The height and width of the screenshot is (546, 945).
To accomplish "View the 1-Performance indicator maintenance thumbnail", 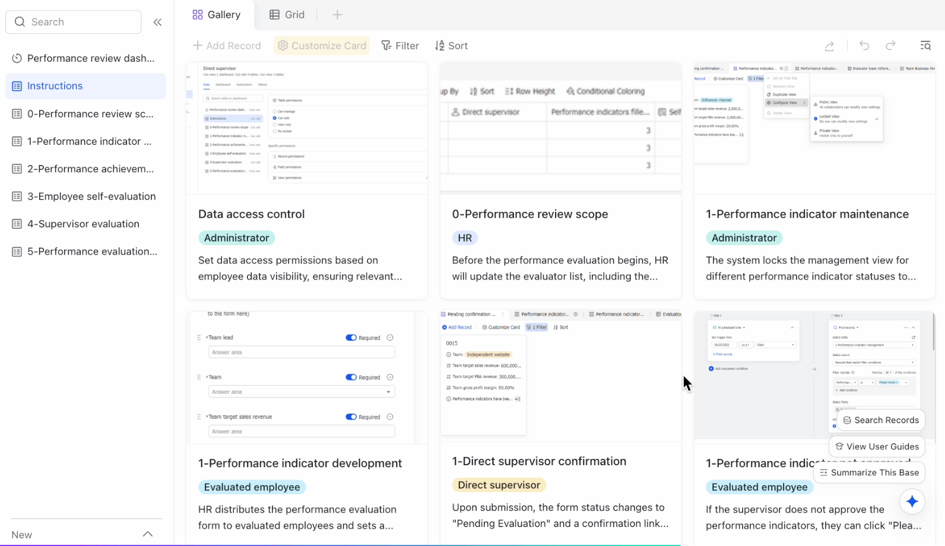I will coord(814,128).
